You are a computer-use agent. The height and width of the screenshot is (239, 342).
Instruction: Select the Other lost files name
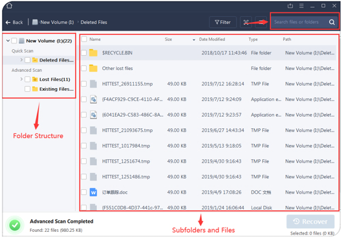tap(118, 69)
